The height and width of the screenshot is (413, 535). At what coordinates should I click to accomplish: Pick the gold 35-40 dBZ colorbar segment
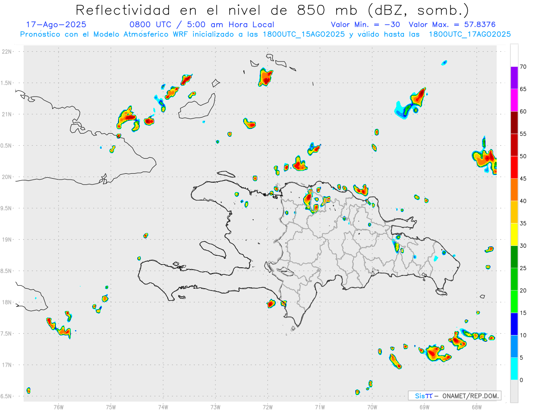(x=514, y=212)
